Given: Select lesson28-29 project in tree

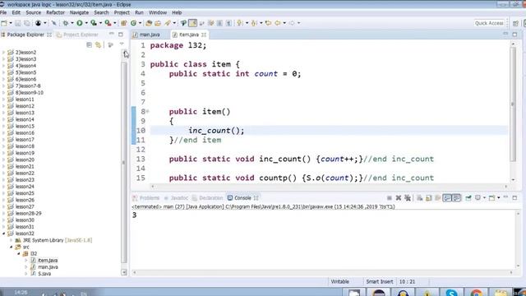Looking at the screenshot, I should coord(28,213).
